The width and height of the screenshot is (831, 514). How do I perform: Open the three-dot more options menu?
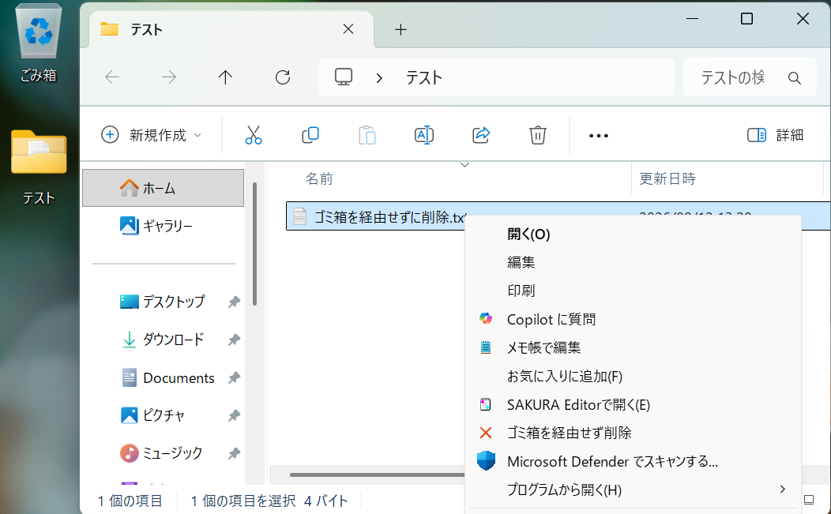coord(598,136)
